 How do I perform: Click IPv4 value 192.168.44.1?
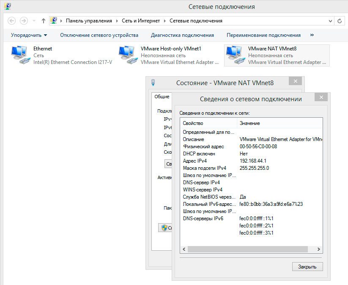coord(253,161)
